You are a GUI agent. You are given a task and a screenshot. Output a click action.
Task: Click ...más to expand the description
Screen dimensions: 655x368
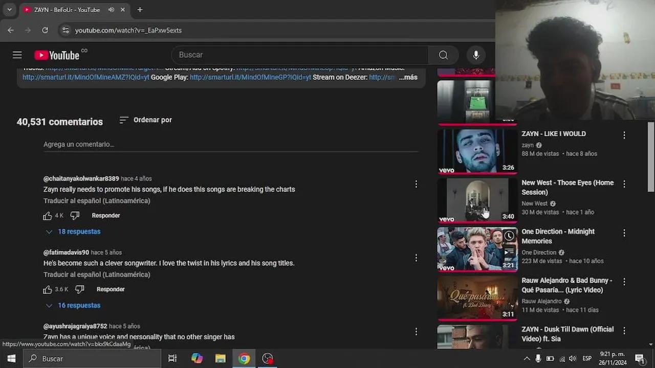408,78
